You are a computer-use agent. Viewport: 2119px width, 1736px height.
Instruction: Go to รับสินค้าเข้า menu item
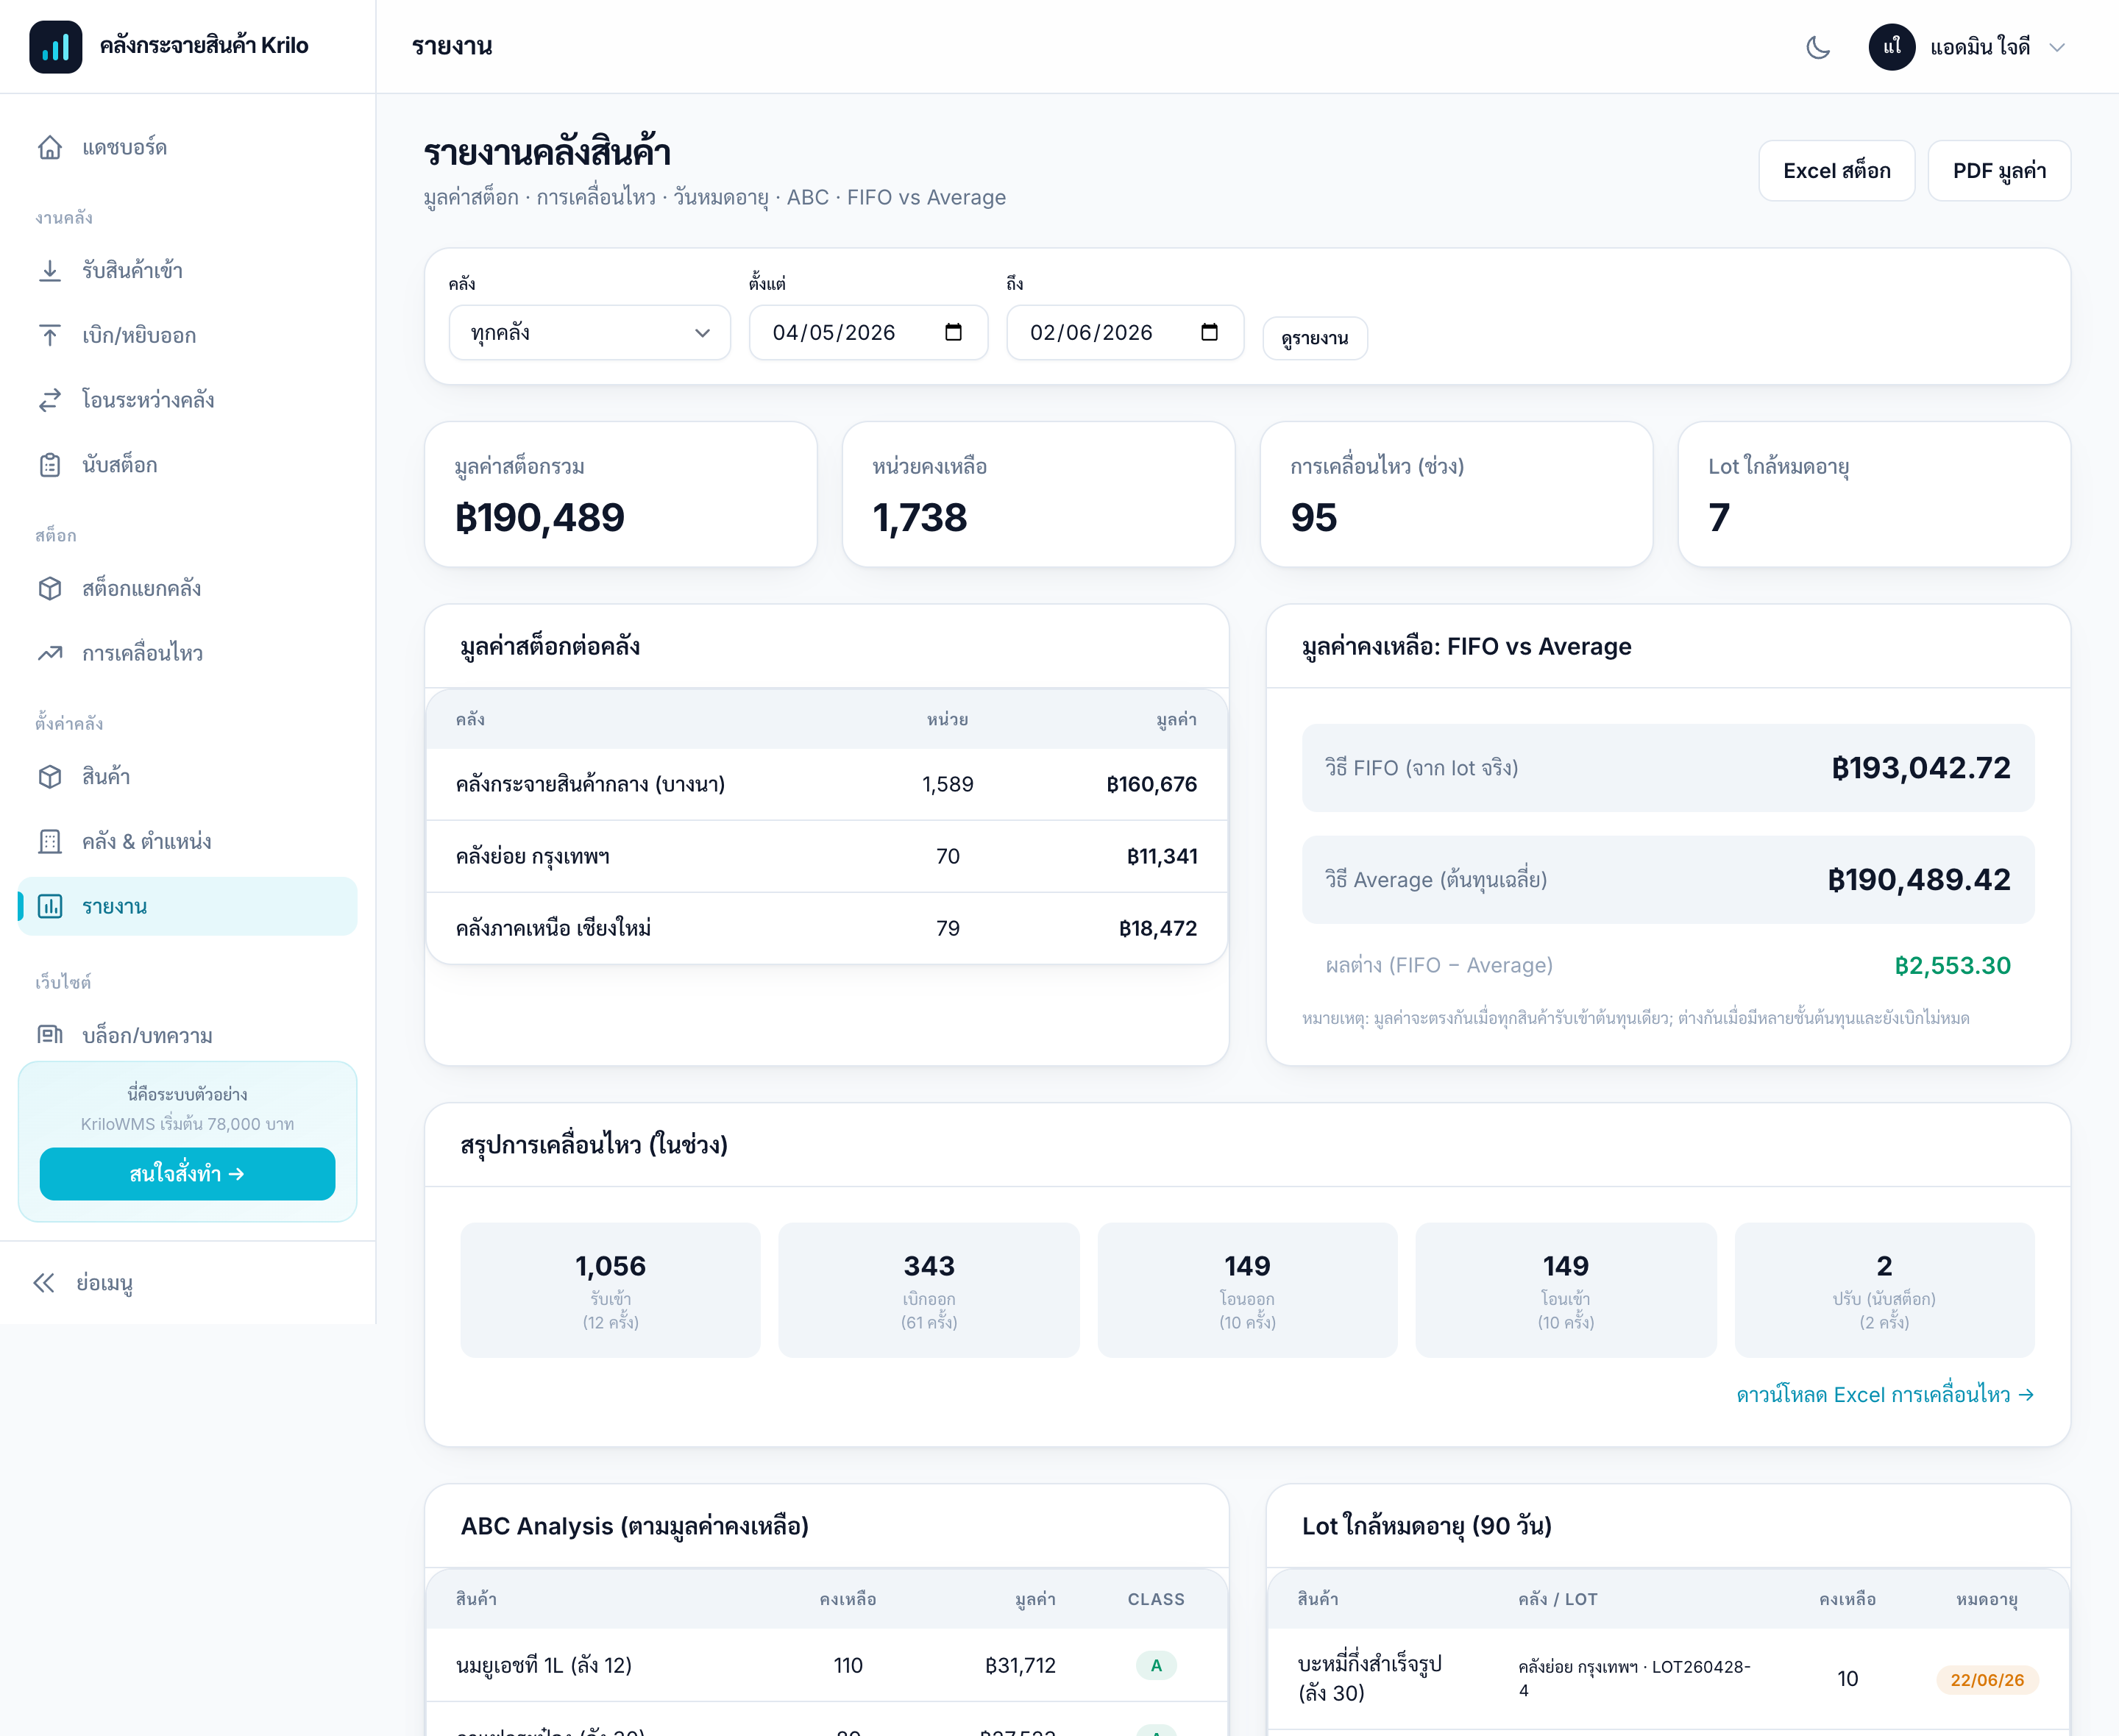click(188, 271)
